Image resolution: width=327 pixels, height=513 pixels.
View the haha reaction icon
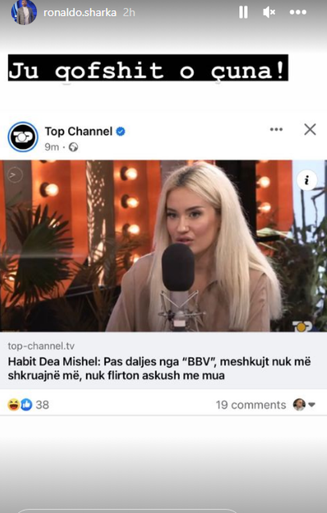click(x=13, y=404)
